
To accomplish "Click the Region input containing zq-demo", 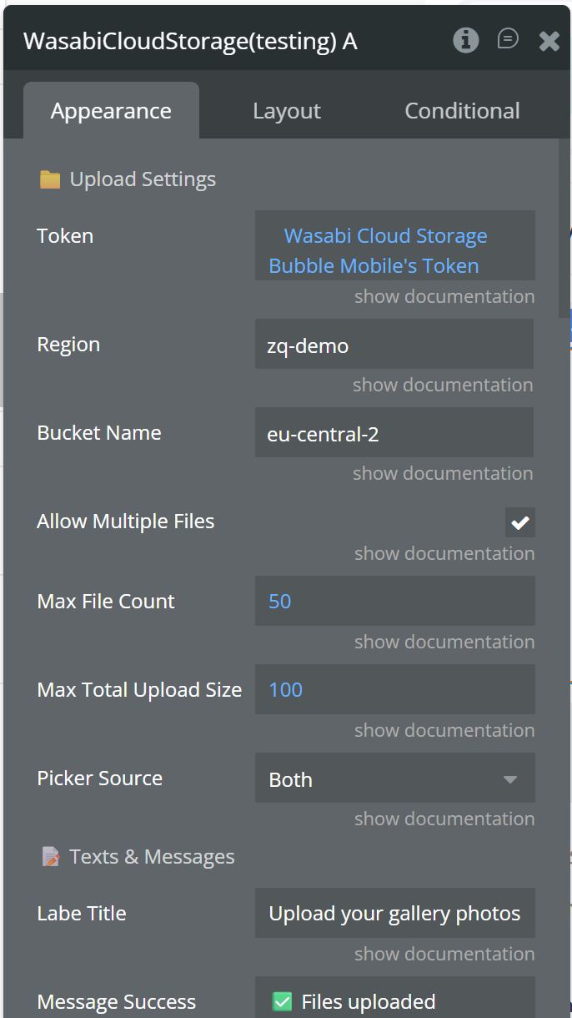I will pyautogui.click(x=394, y=345).
